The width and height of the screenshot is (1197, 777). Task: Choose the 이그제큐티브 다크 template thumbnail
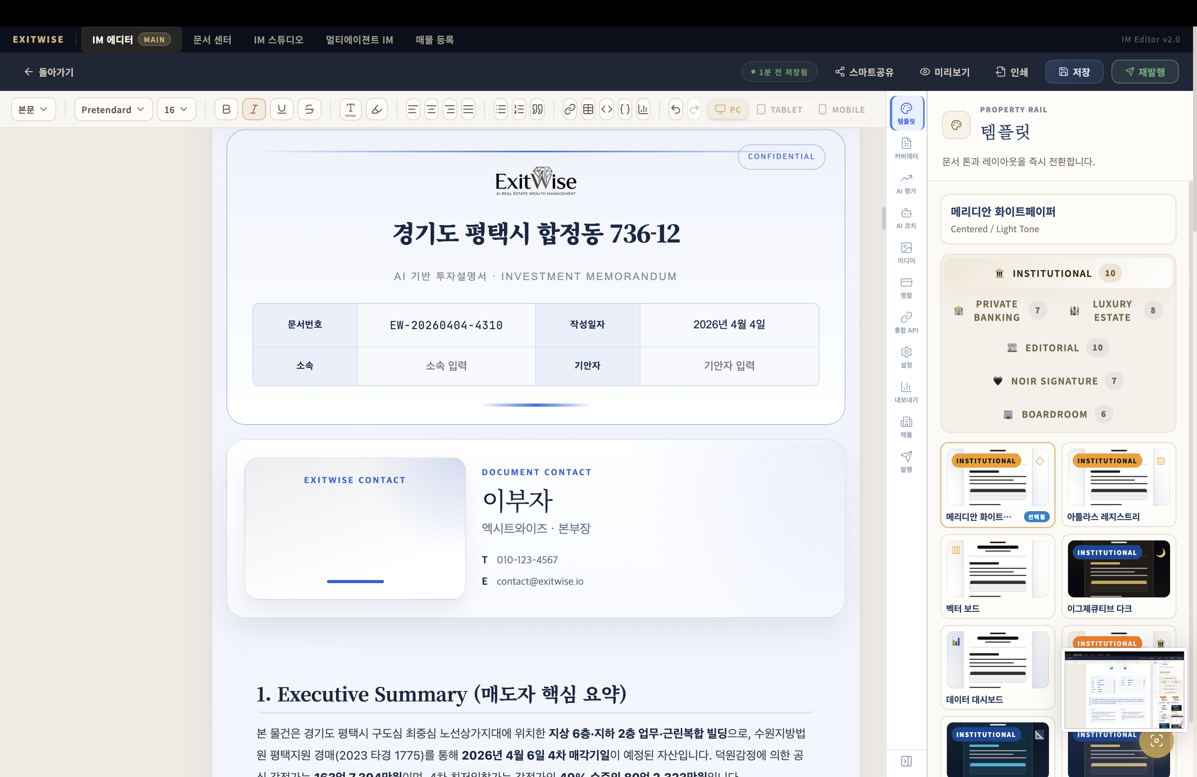click(x=1118, y=576)
